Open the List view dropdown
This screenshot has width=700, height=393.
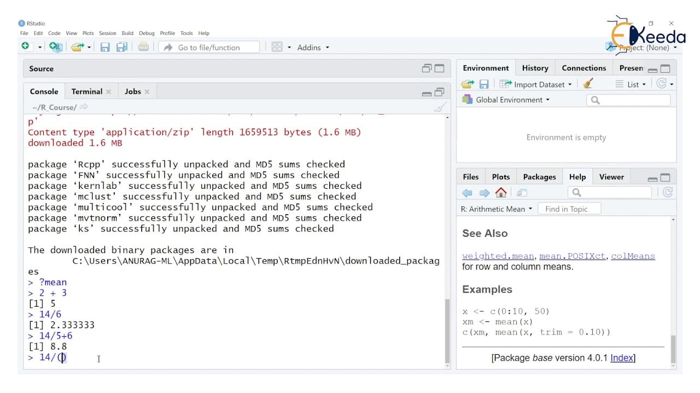pyautogui.click(x=631, y=84)
